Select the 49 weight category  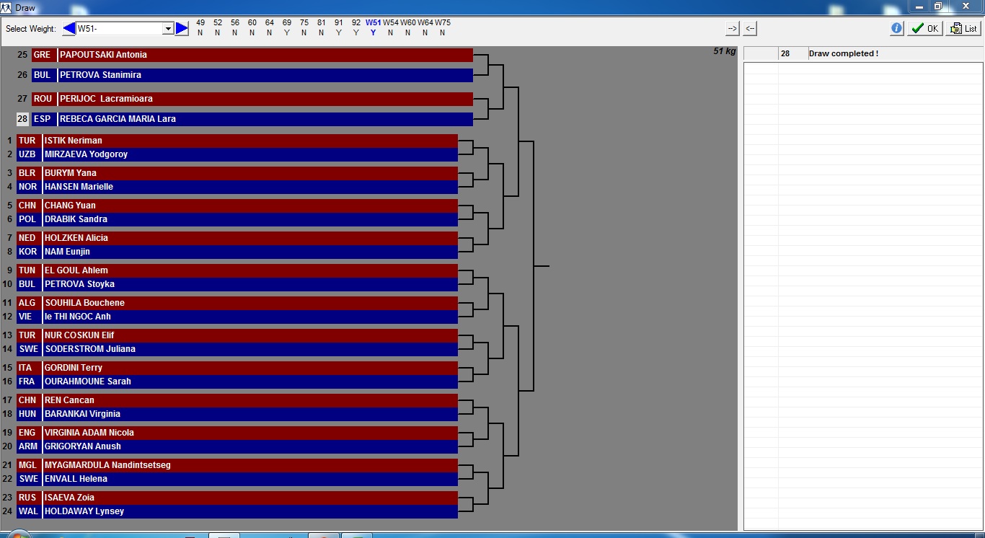200,23
